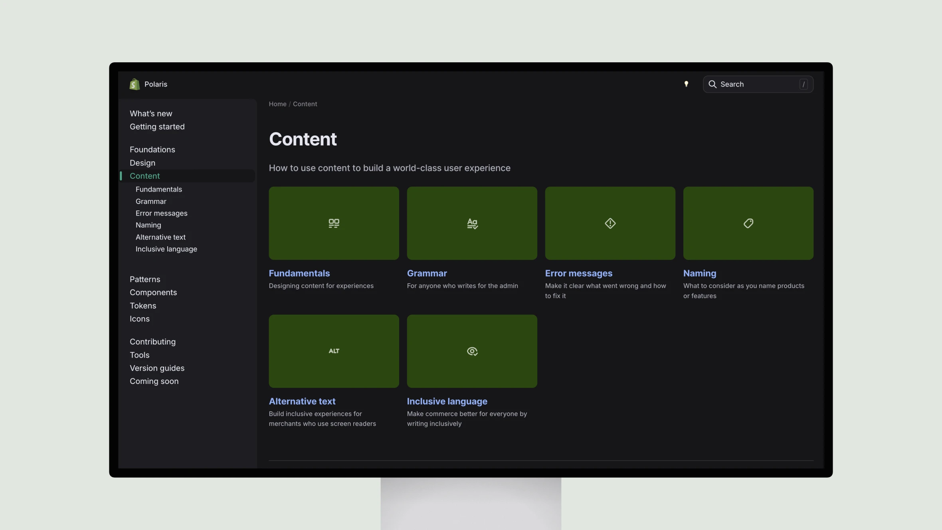Click the lightbulb icon in the header
The width and height of the screenshot is (942, 530).
687,84
